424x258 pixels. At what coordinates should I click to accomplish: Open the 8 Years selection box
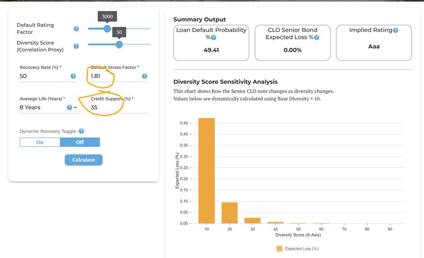(x=49, y=107)
